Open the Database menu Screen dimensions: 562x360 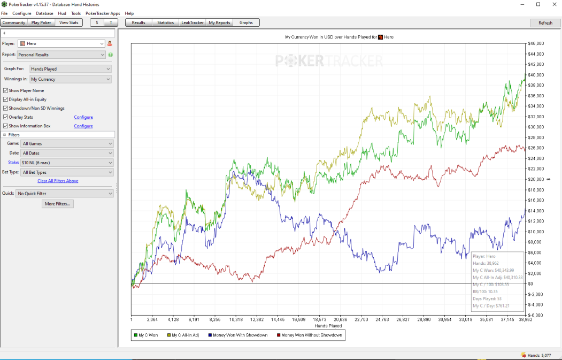tap(44, 13)
